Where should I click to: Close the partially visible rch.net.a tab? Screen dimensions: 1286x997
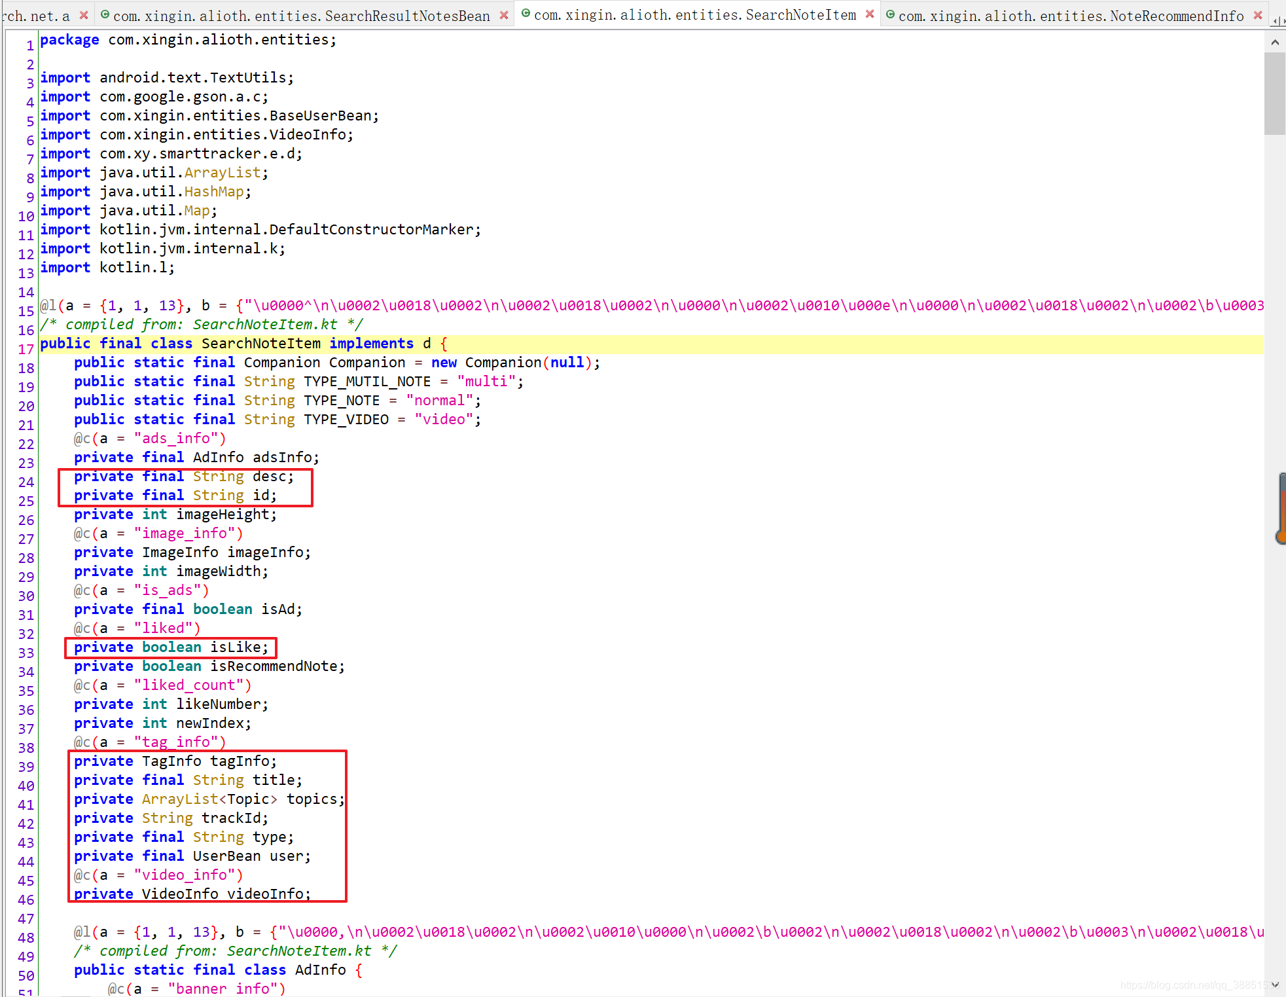coord(84,15)
